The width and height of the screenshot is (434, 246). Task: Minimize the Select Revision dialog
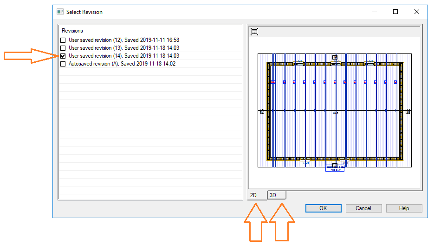[x=374, y=12]
